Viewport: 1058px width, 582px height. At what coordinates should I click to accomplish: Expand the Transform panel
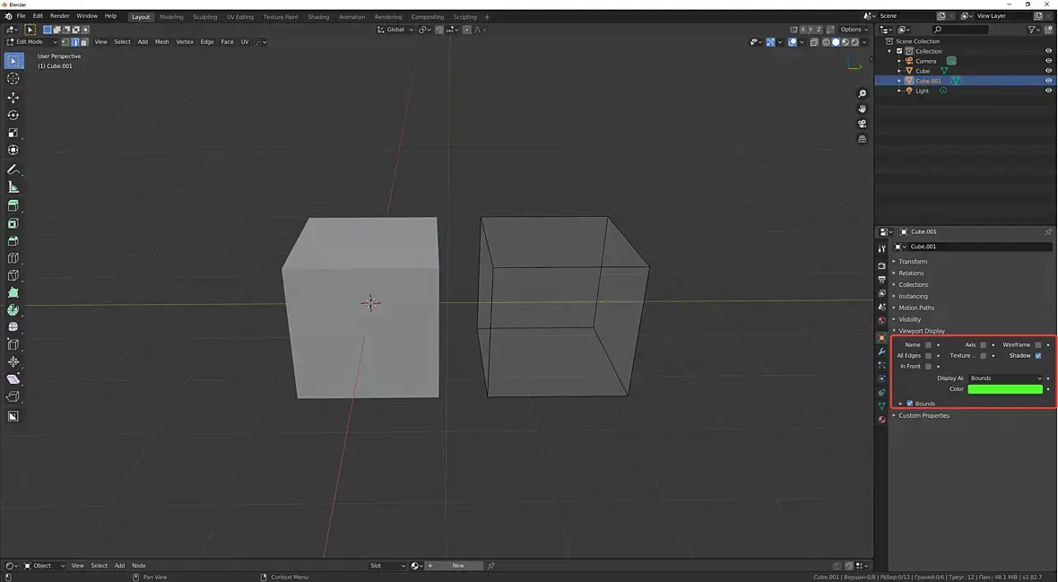pos(913,262)
